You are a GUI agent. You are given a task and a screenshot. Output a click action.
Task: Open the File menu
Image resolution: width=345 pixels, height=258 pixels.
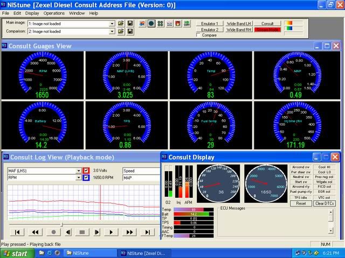[x=5, y=13]
